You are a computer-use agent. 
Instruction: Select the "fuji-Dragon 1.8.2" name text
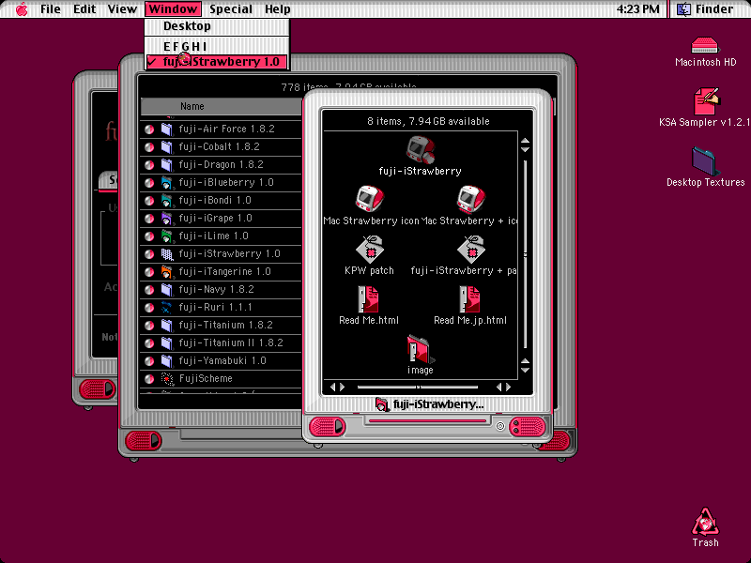[221, 165]
